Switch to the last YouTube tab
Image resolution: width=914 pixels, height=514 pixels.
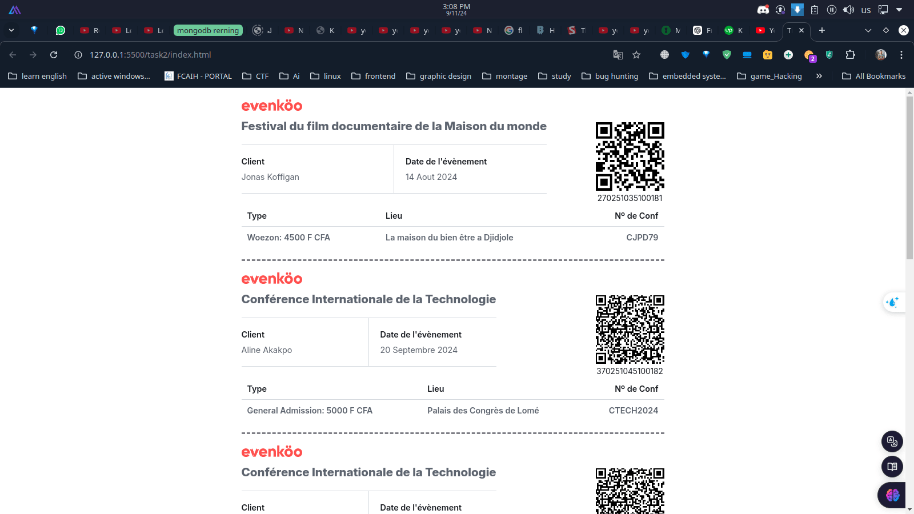tap(765, 30)
